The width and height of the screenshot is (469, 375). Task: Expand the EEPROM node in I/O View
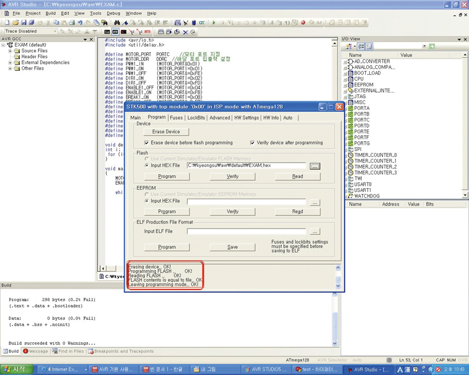[x=345, y=85]
